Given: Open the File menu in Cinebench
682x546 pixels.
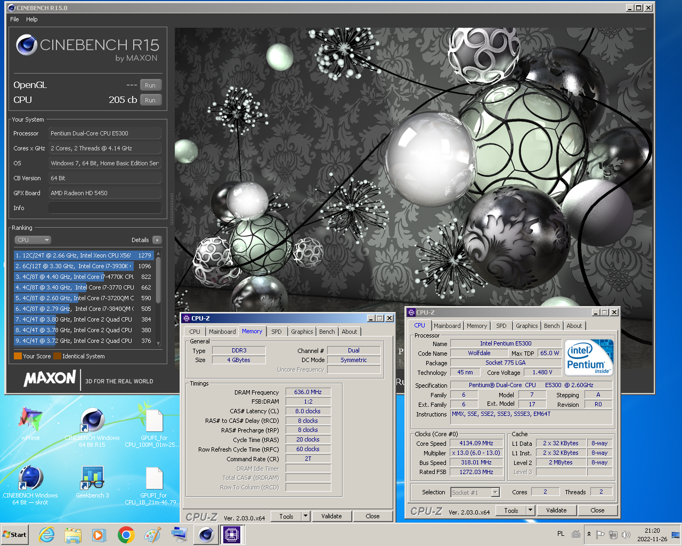Looking at the screenshot, I should click(14, 19).
